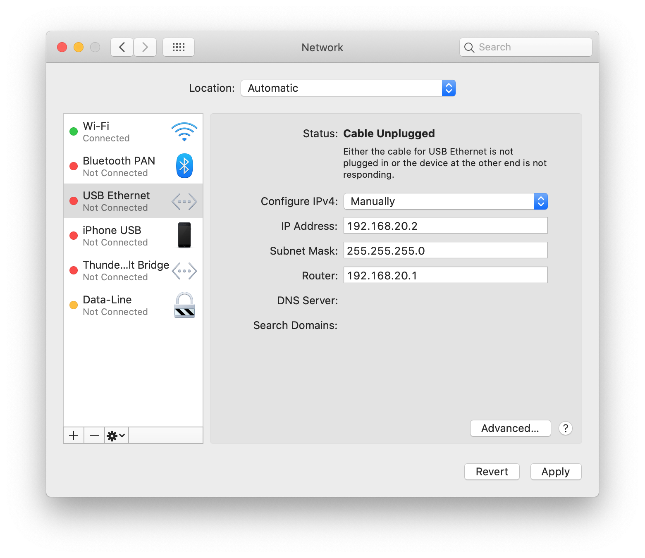The height and width of the screenshot is (558, 645).
Task: Click the IP Address field
Action: pyautogui.click(x=445, y=226)
